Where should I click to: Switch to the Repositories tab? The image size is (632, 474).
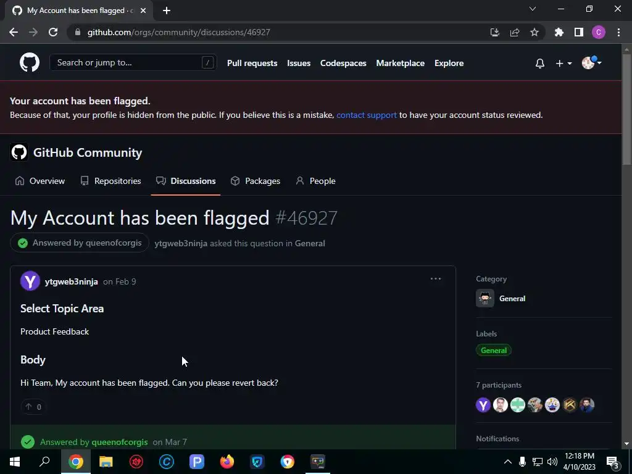click(x=111, y=181)
